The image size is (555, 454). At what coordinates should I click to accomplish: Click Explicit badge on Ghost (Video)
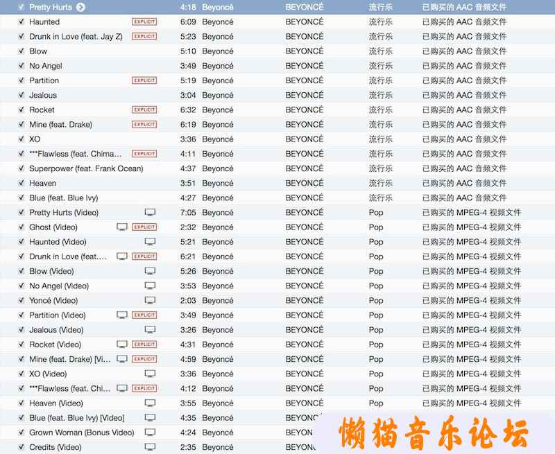144,227
